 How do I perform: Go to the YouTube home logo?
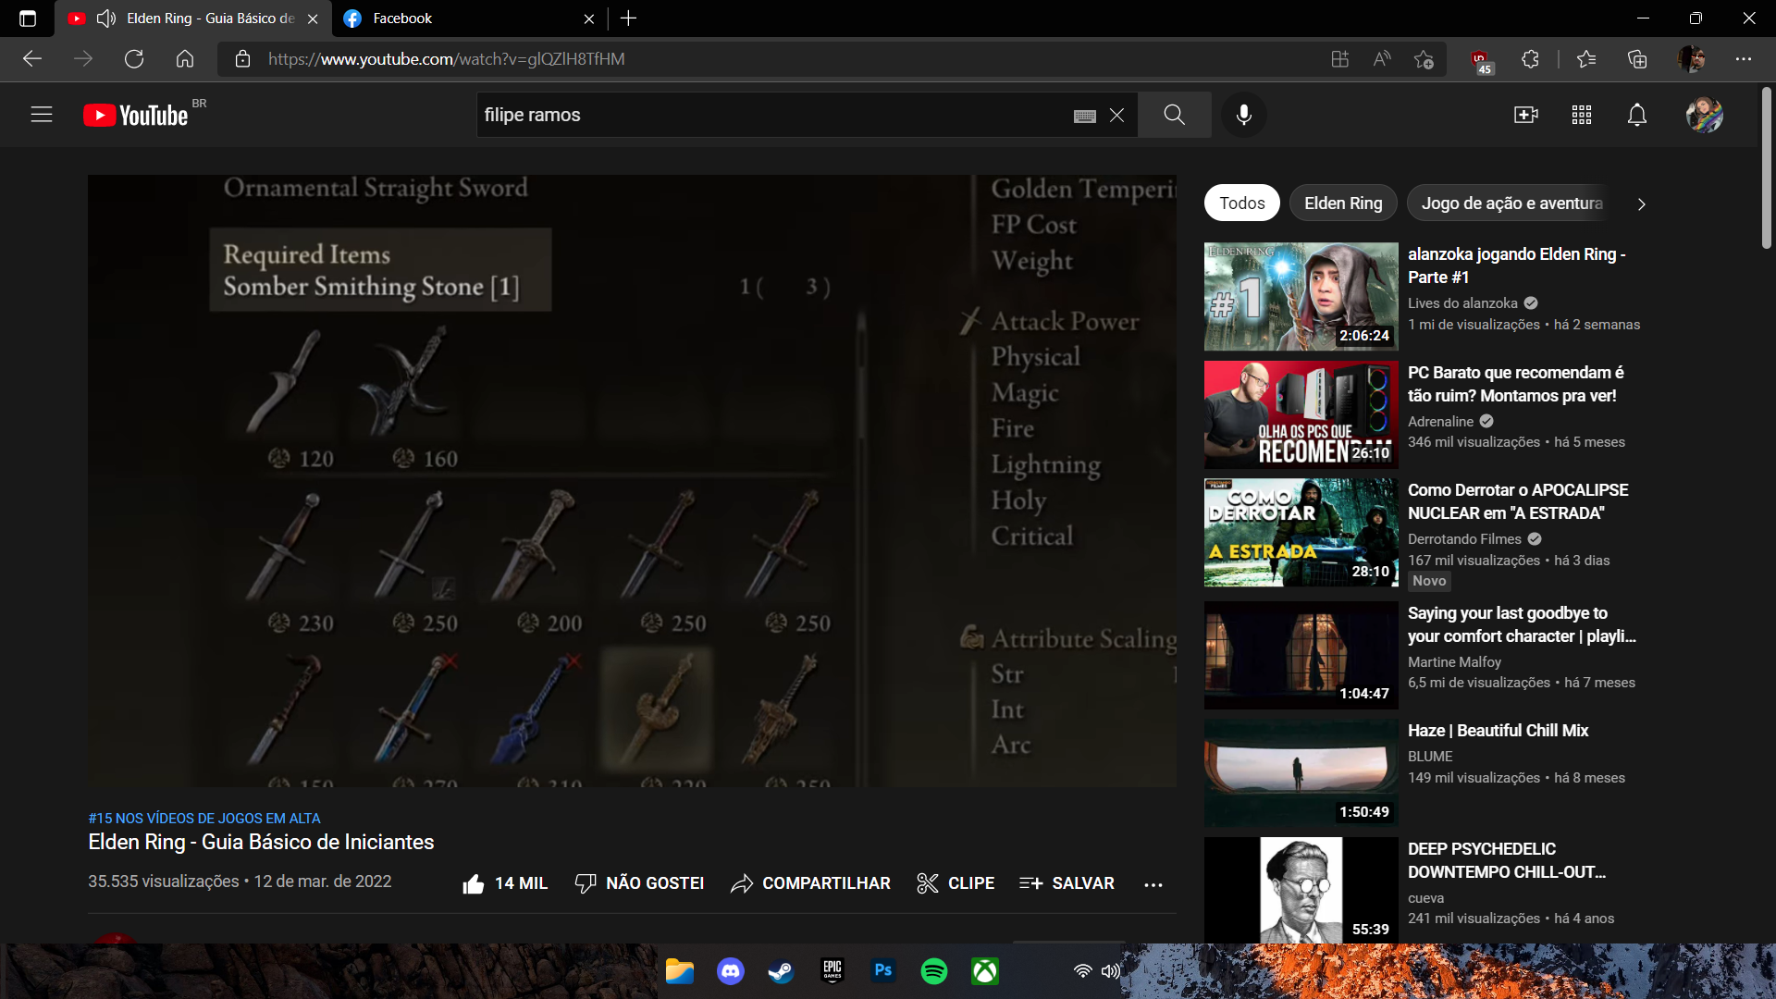135,115
